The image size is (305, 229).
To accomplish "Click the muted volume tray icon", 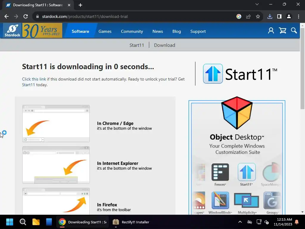I will click(267, 222).
